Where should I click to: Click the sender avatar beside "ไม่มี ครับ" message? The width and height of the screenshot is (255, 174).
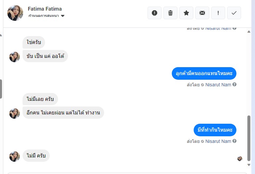pyautogui.click(x=15, y=156)
